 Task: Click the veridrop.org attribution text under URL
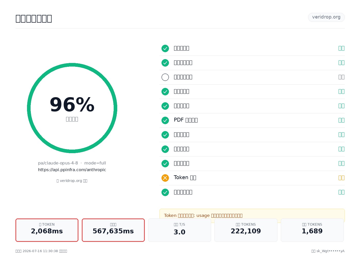(x=72, y=181)
